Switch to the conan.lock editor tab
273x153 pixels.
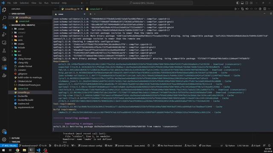pyautogui.click(x=95, y=9)
